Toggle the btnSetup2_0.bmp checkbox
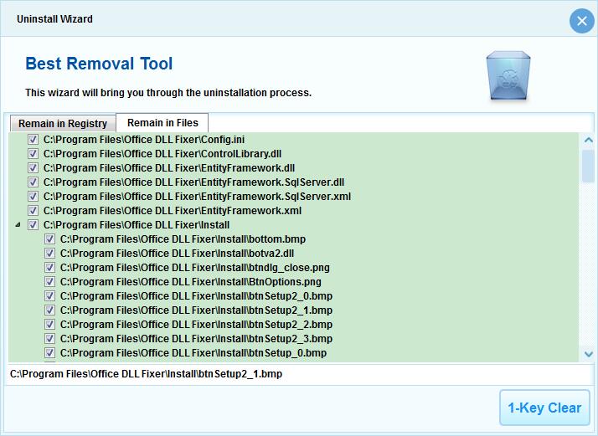598x436 pixels. click(x=49, y=296)
